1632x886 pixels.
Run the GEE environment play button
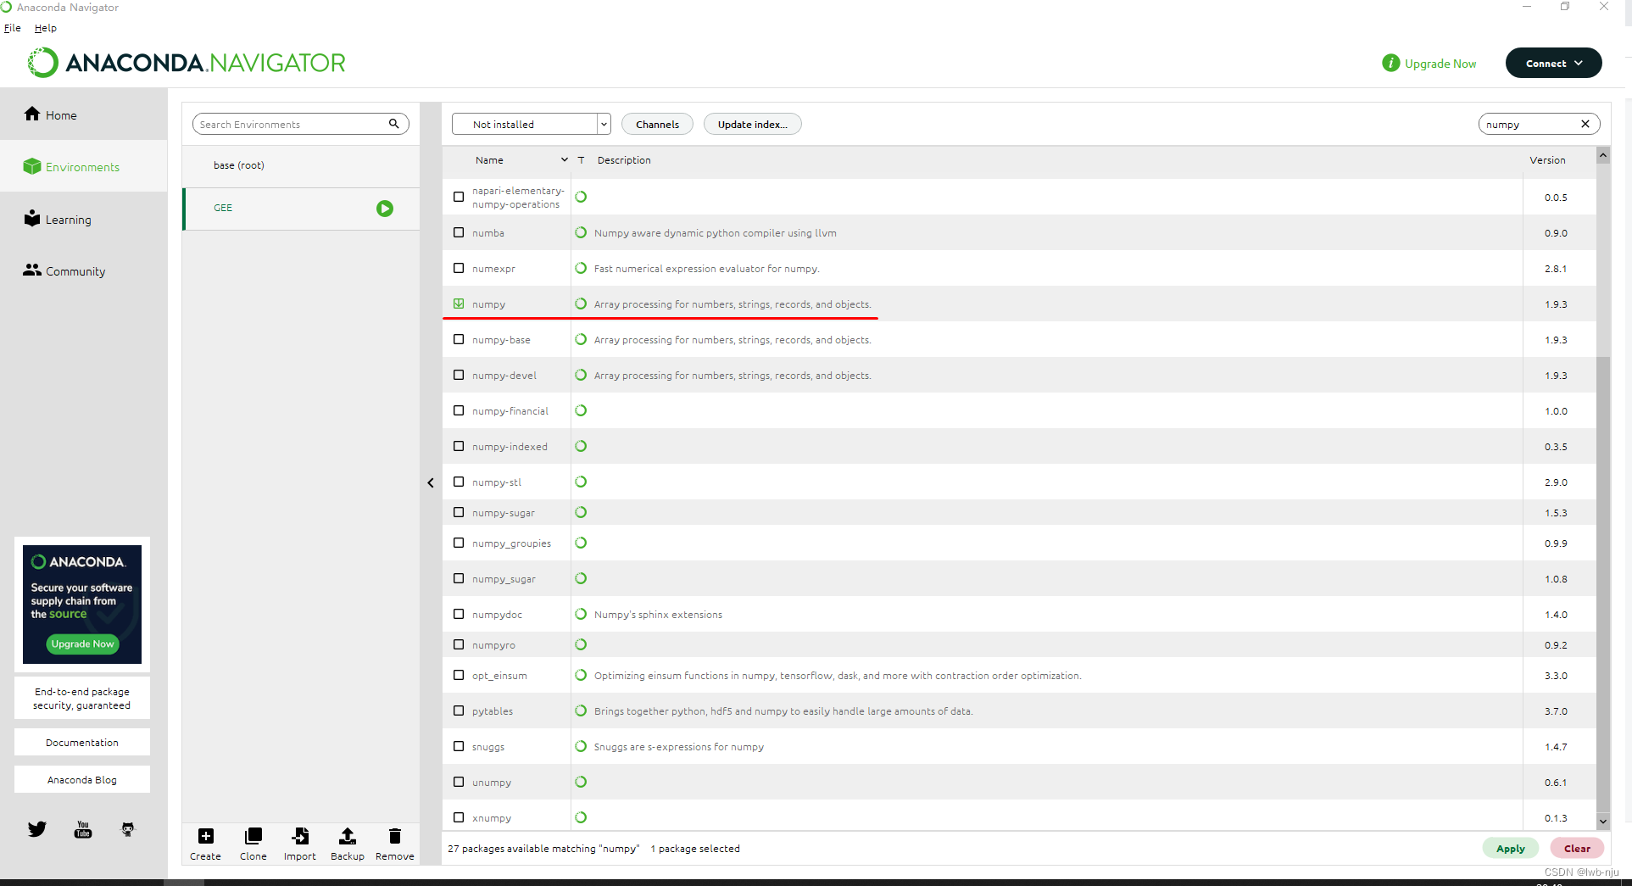pos(385,209)
